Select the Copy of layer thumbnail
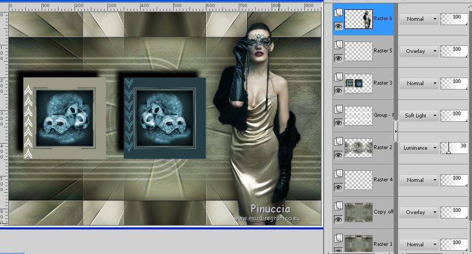The width and height of the screenshot is (472, 254). coord(358,212)
